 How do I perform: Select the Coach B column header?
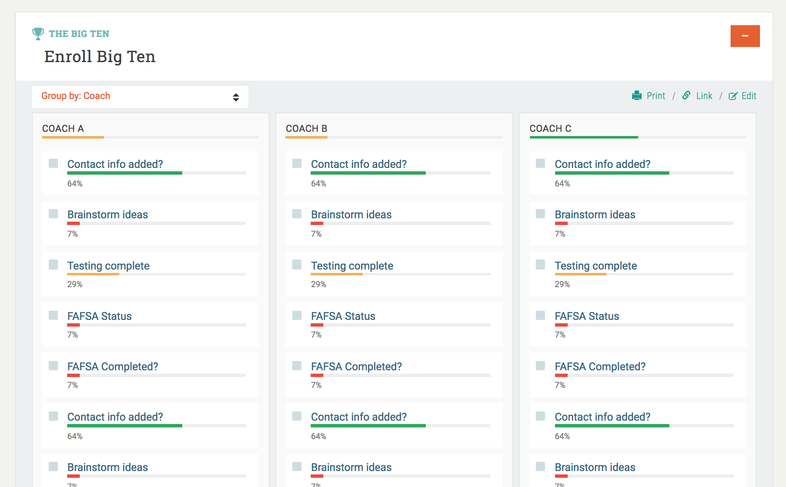pos(306,128)
